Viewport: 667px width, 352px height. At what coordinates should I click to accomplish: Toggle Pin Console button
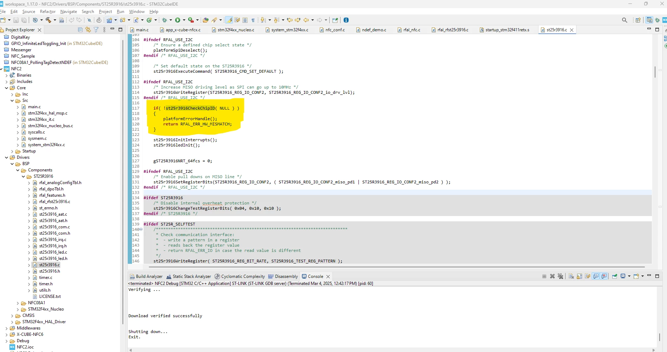pyautogui.click(x=615, y=276)
